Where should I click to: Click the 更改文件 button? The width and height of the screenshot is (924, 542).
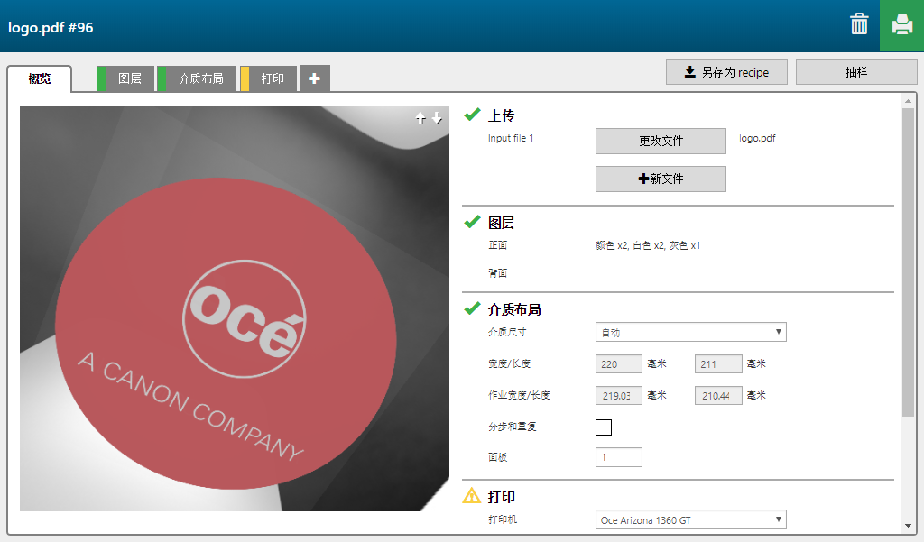pyautogui.click(x=661, y=141)
